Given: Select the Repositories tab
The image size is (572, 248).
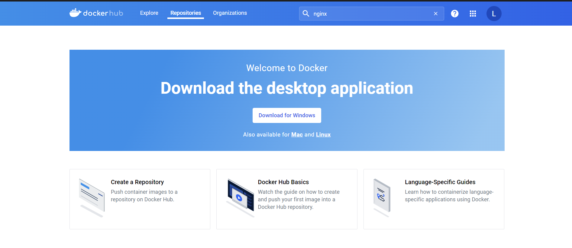Looking at the screenshot, I should pos(186,13).
